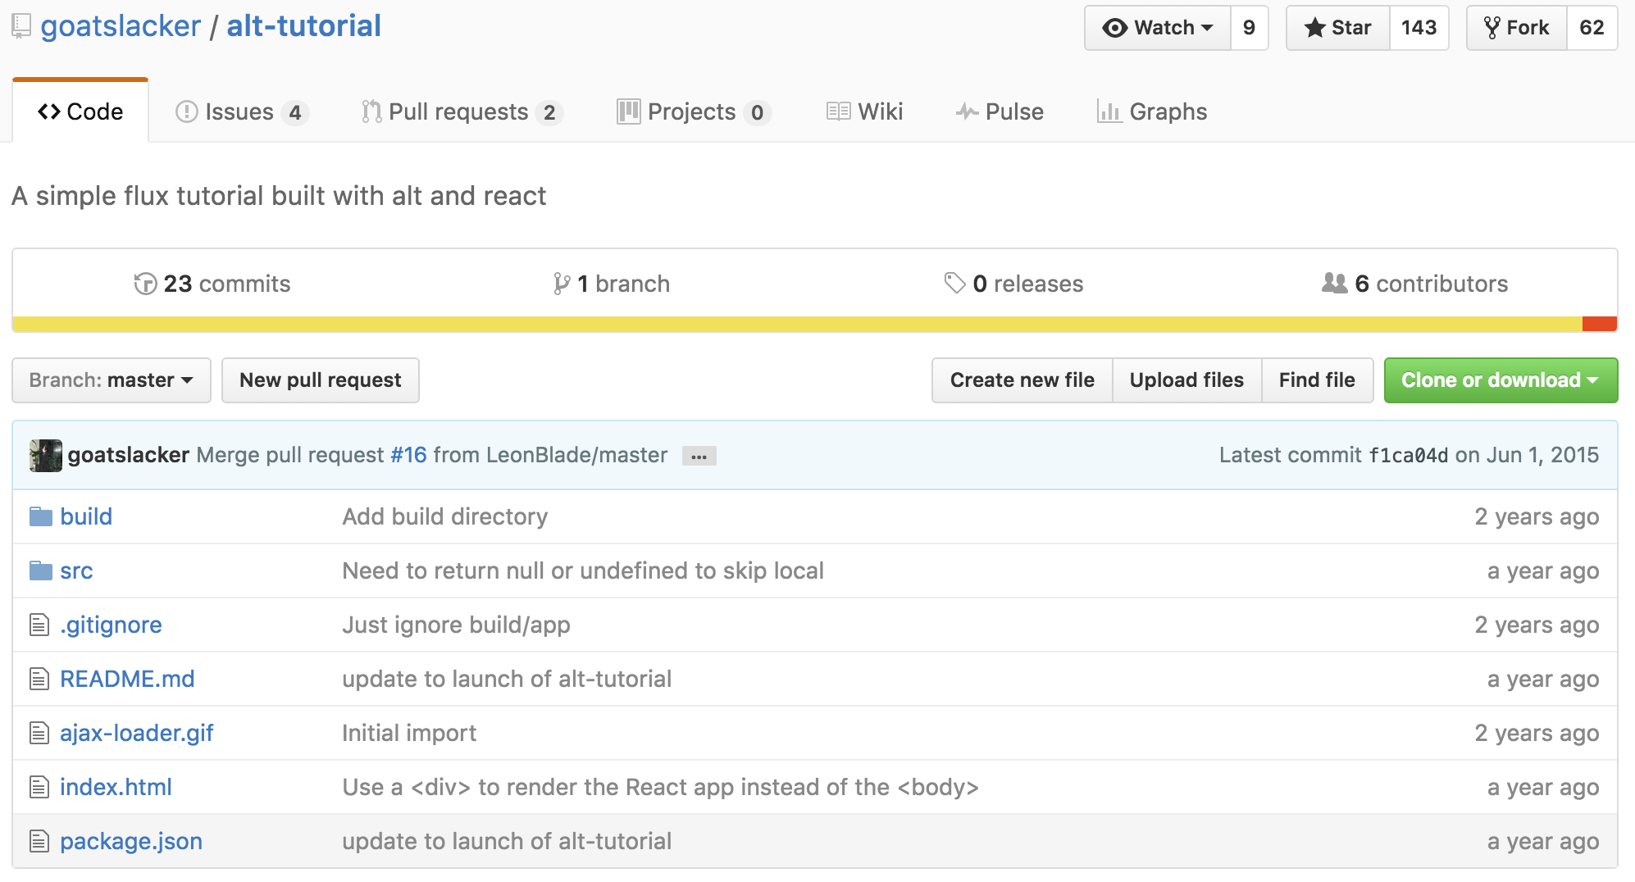The image size is (1635, 882).
Task: Expand the commit message ellipsis button
Action: click(x=699, y=456)
